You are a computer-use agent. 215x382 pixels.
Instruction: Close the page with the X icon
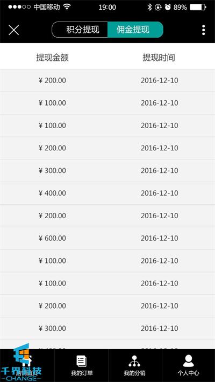tap(13, 30)
